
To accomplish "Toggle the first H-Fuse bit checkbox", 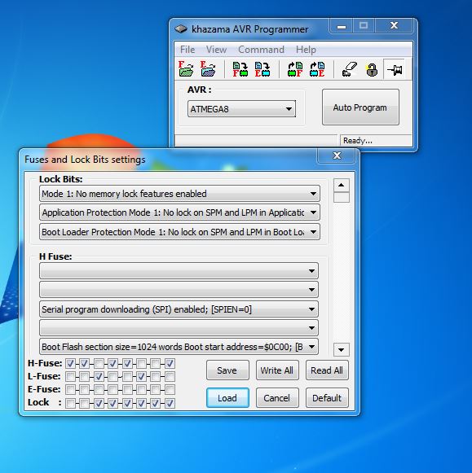I will [70, 363].
